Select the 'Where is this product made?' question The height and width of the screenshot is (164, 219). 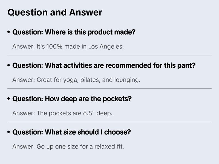point(74,32)
